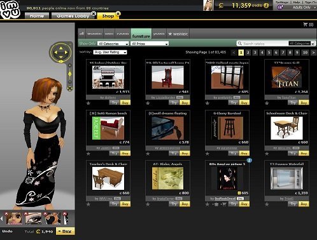Switch to the wishlist tab
Viewport: 317px width, 240px height.
178,34
